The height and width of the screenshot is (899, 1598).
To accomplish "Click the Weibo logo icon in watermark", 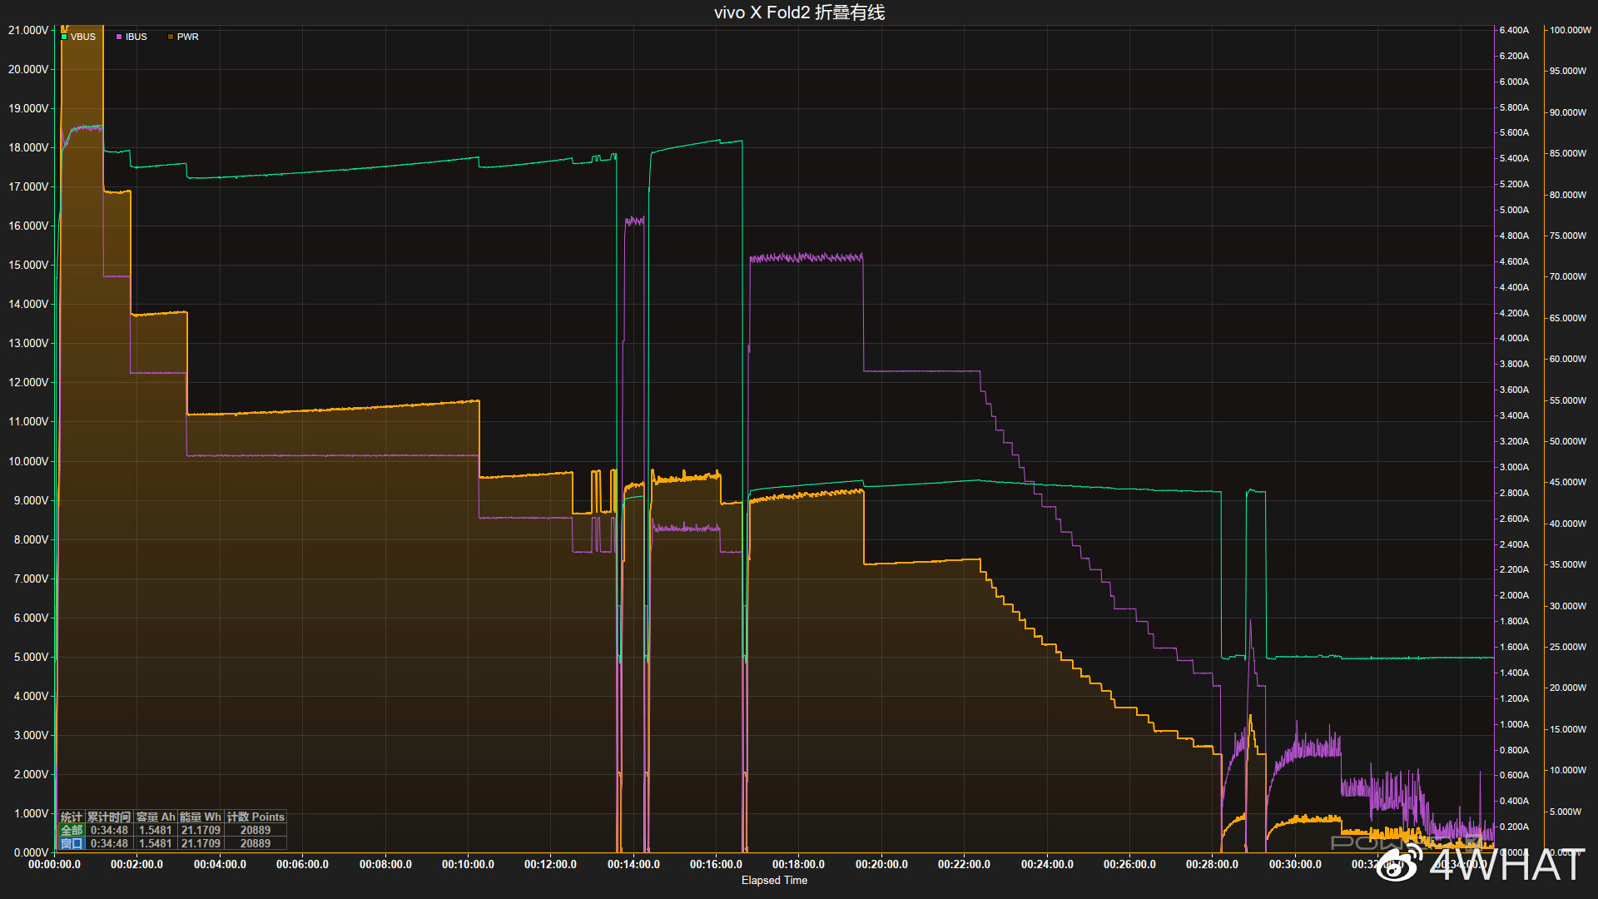I will (1398, 866).
